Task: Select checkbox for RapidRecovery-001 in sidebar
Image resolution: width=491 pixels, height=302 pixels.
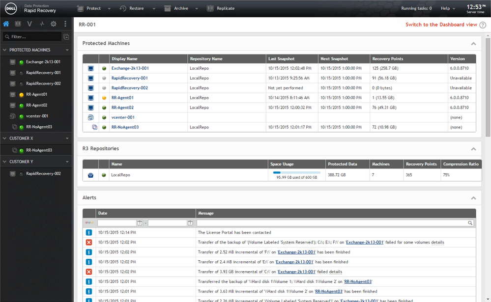Action: click(x=12, y=73)
